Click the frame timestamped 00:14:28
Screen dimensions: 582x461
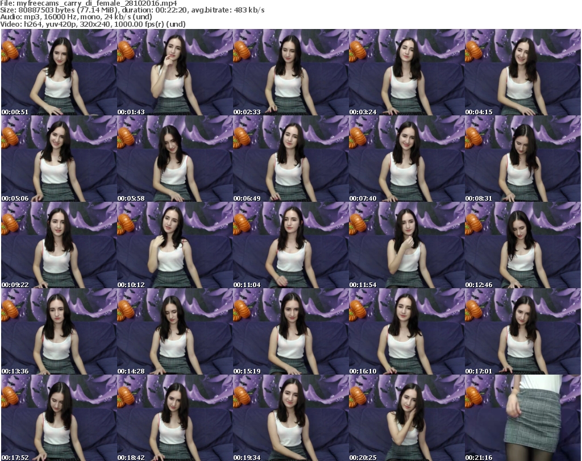click(175, 331)
